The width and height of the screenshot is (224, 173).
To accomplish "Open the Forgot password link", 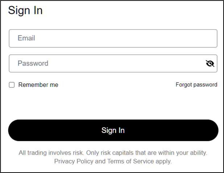I will coord(196,85).
